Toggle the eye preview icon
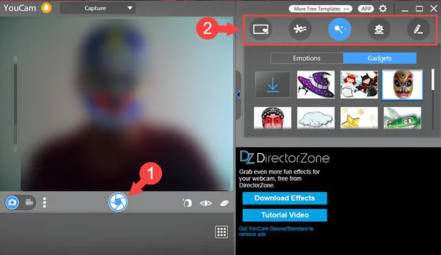This screenshot has width=441, height=255. pyautogui.click(x=206, y=203)
